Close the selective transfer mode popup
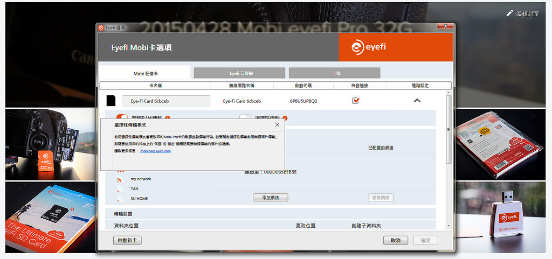 click(277, 125)
